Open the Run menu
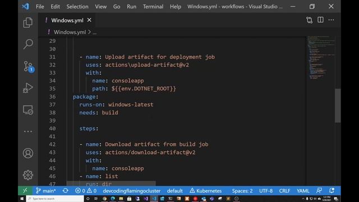This screenshot has height=202, width=359. click(131, 6)
